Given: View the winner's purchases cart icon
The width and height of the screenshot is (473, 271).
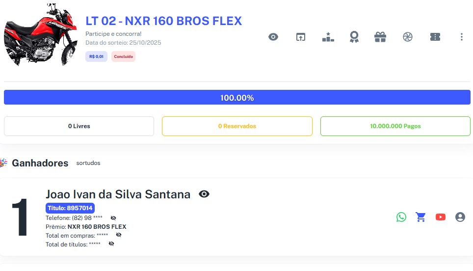Looking at the screenshot, I should click(420, 217).
